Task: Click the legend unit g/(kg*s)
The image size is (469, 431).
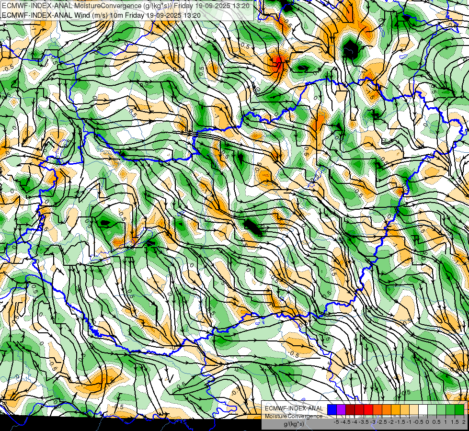Action: pyautogui.click(x=294, y=424)
